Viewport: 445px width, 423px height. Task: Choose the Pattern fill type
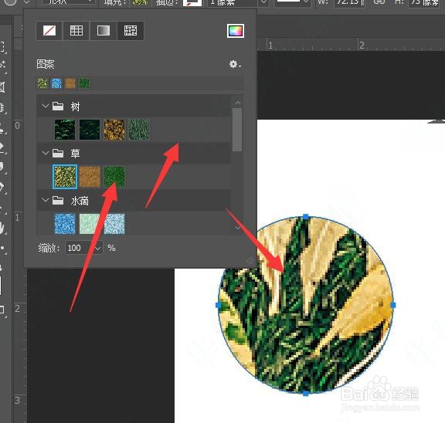131,31
